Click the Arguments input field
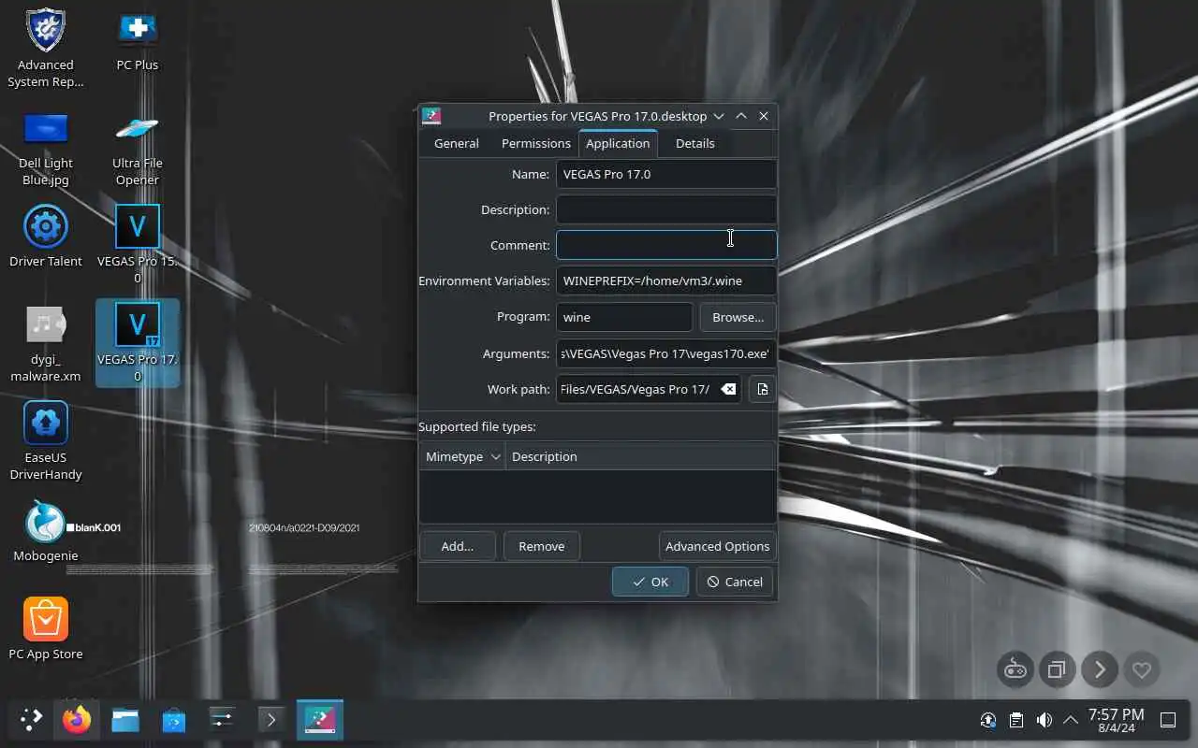This screenshot has width=1198, height=748. 666,353
